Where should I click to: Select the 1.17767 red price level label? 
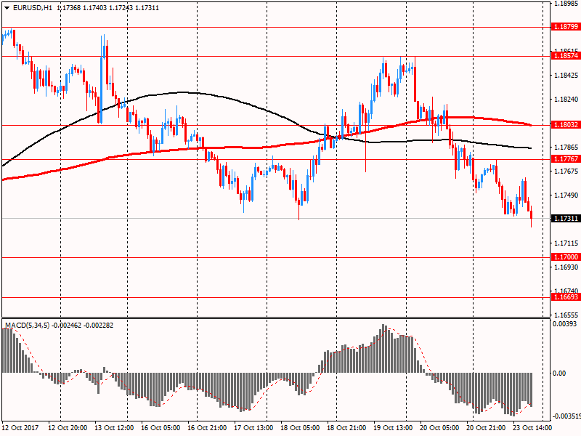point(566,158)
